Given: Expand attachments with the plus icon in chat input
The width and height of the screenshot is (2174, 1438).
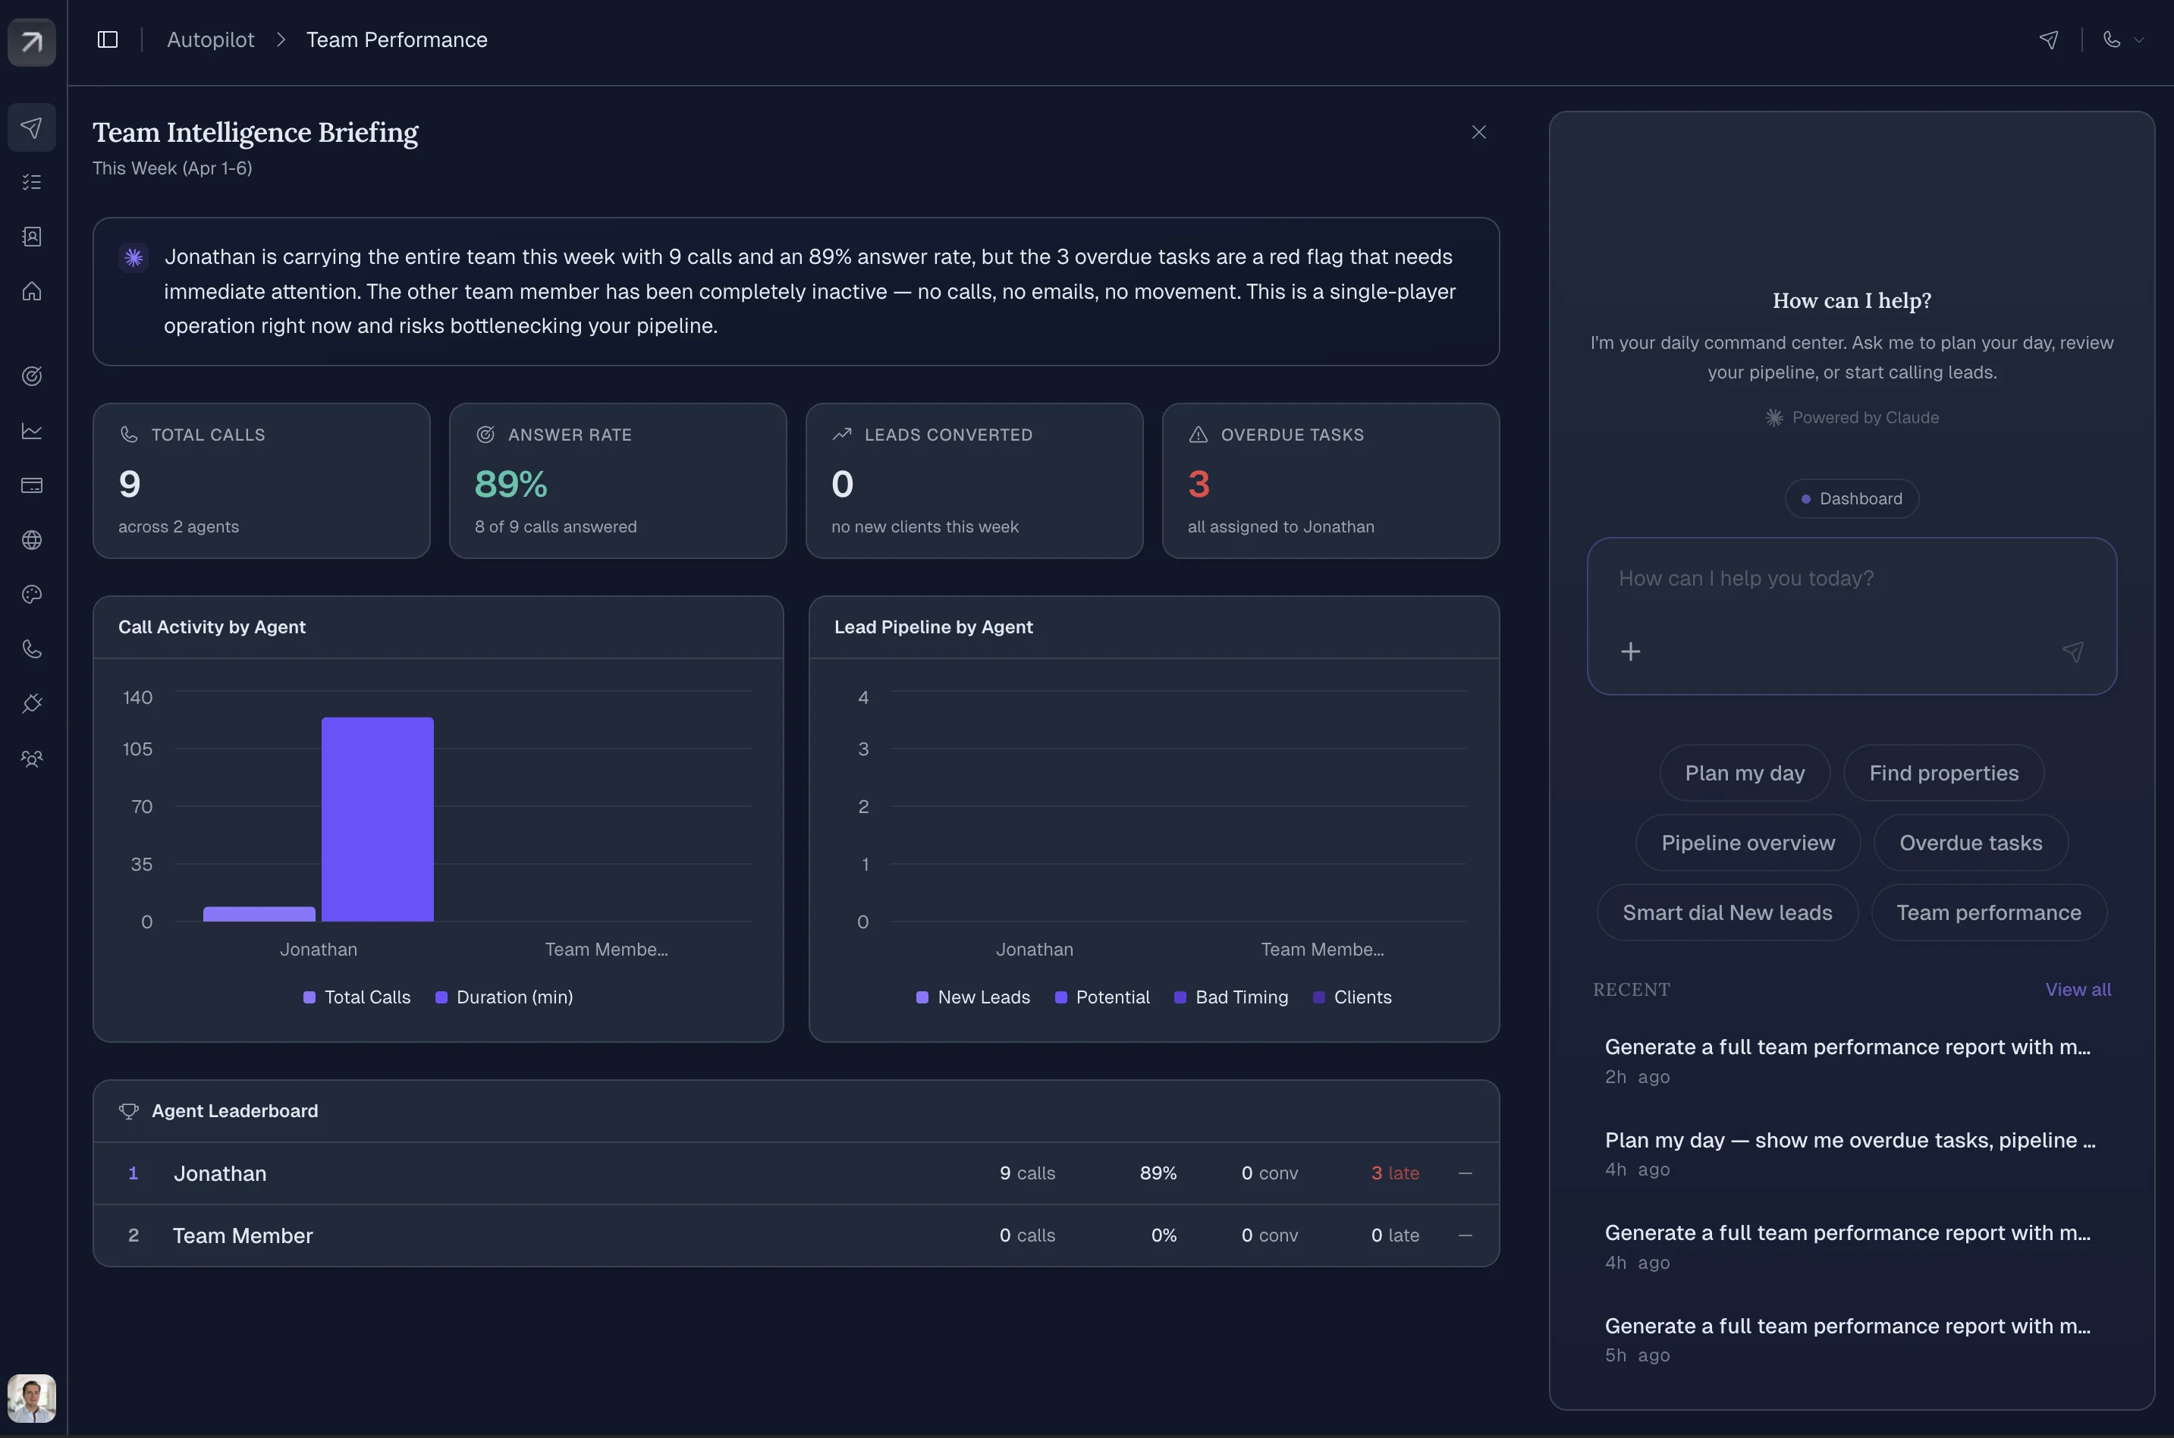Looking at the screenshot, I should click(x=1630, y=651).
